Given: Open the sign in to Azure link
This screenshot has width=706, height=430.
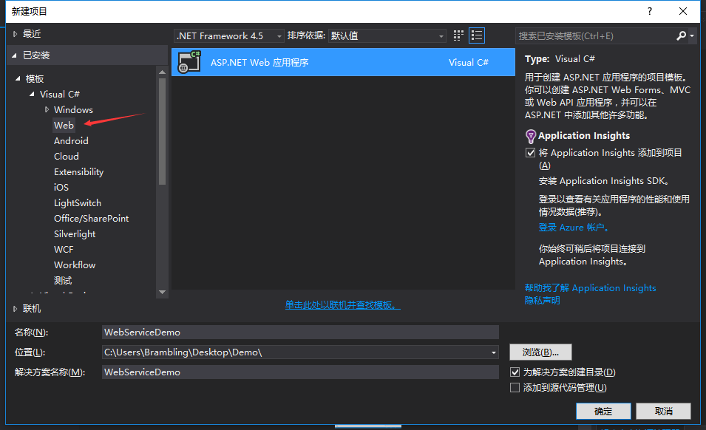Looking at the screenshot, I should point(574,228).
